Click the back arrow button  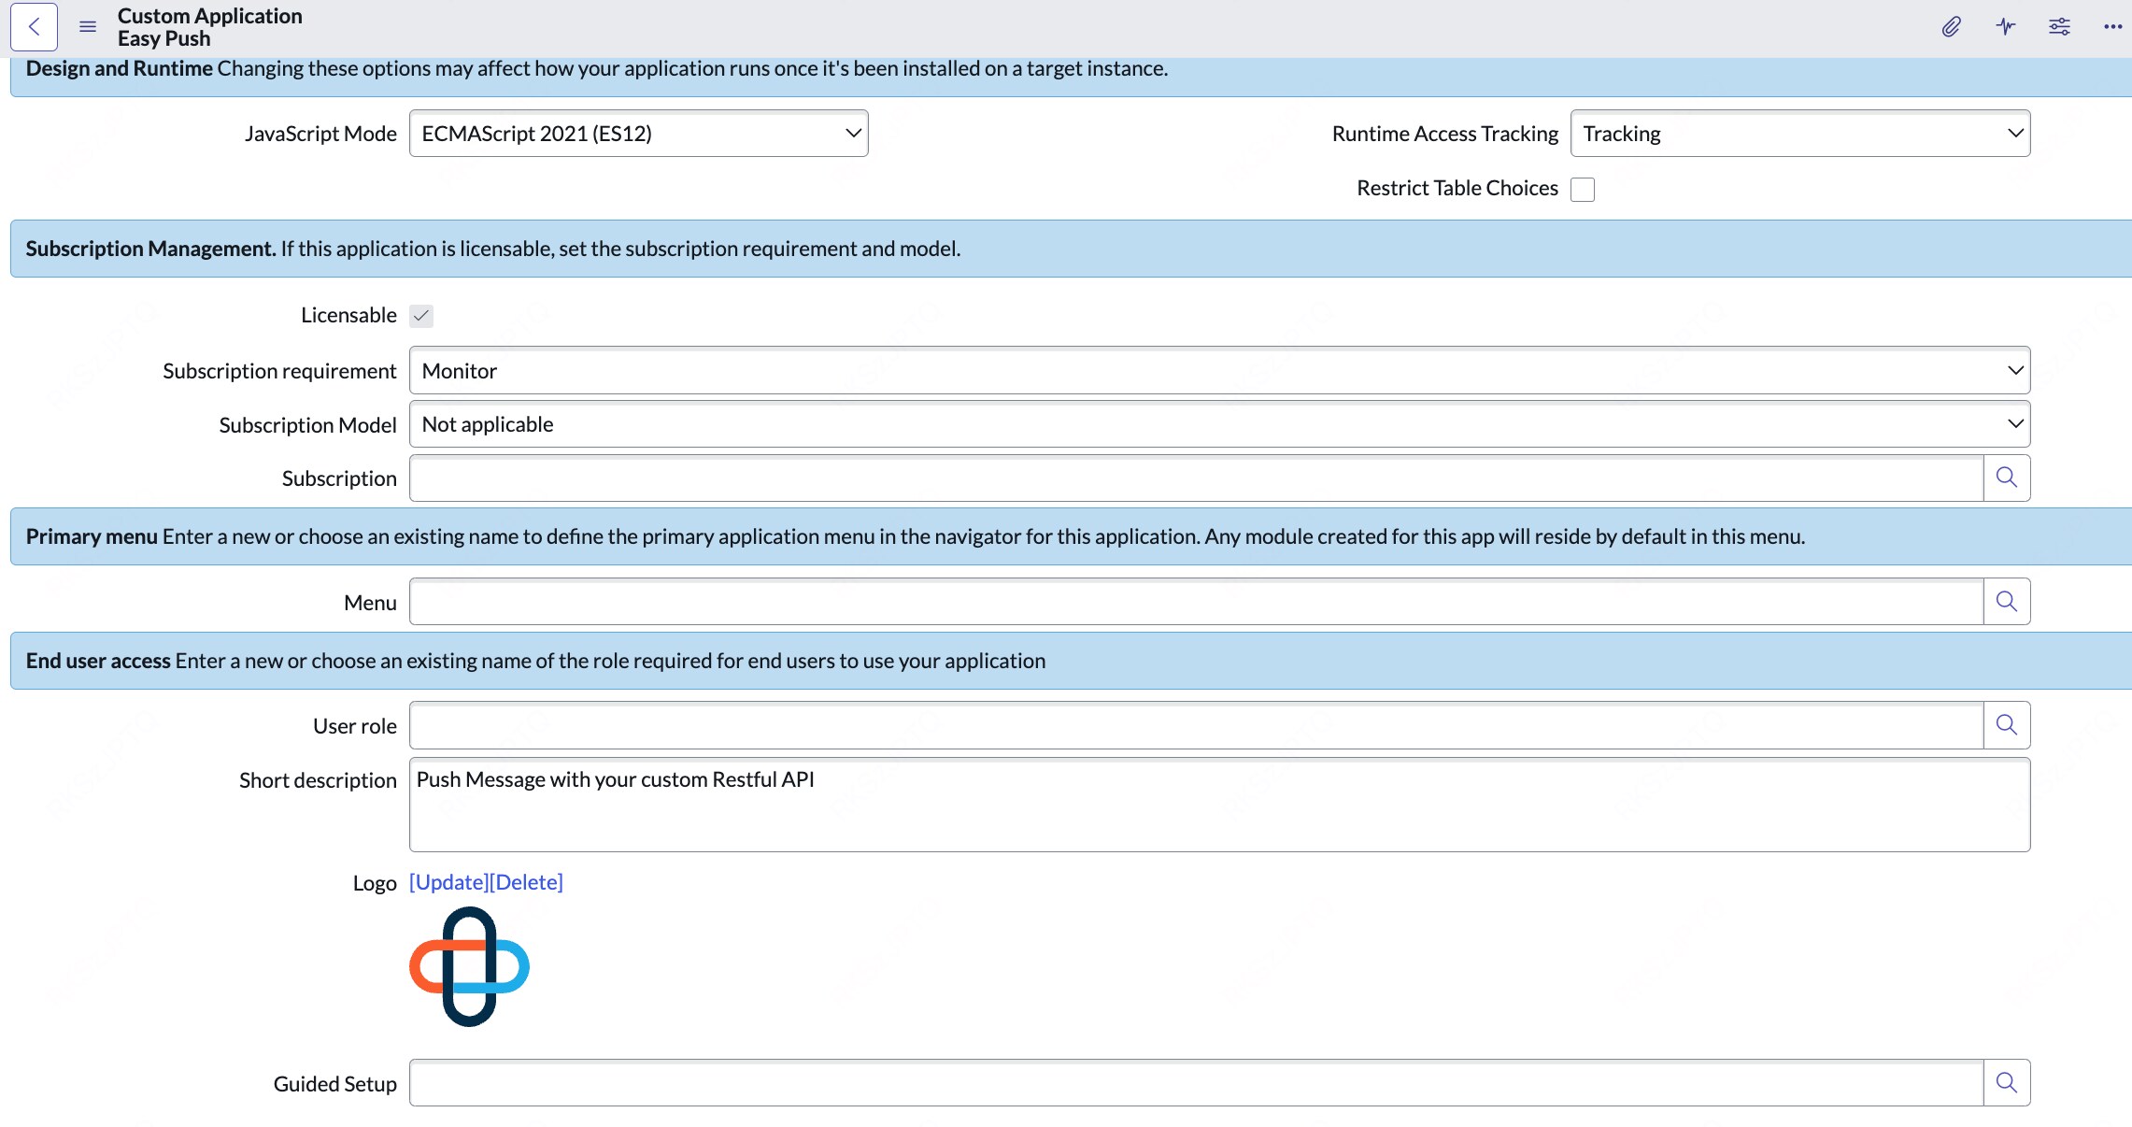[x=34, y=27]
